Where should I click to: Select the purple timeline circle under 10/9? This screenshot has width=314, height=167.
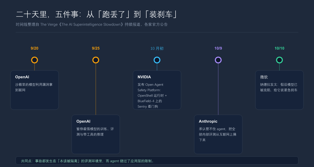click(218, 60)
